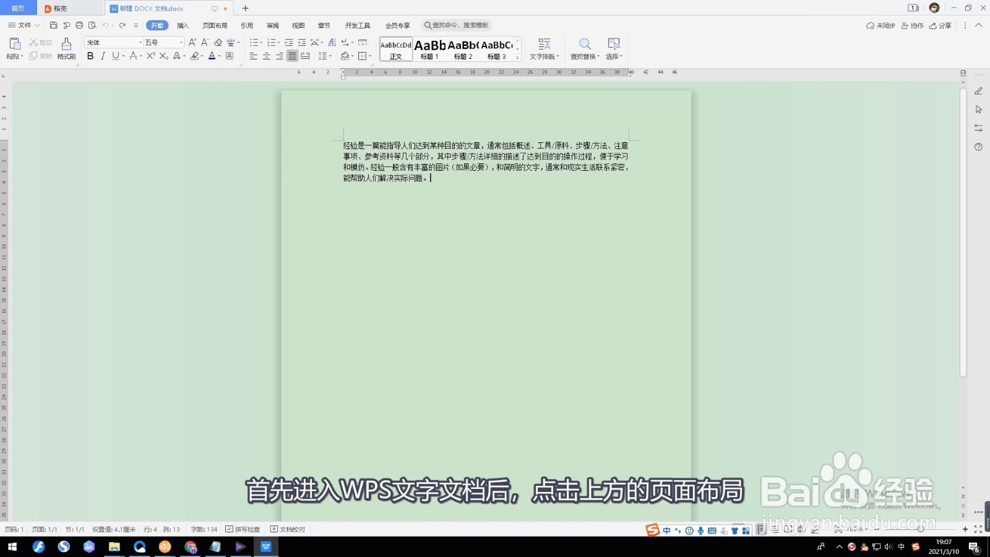Toggle Bold formatting
The image size is (990, 557).
tap(90, 56)
